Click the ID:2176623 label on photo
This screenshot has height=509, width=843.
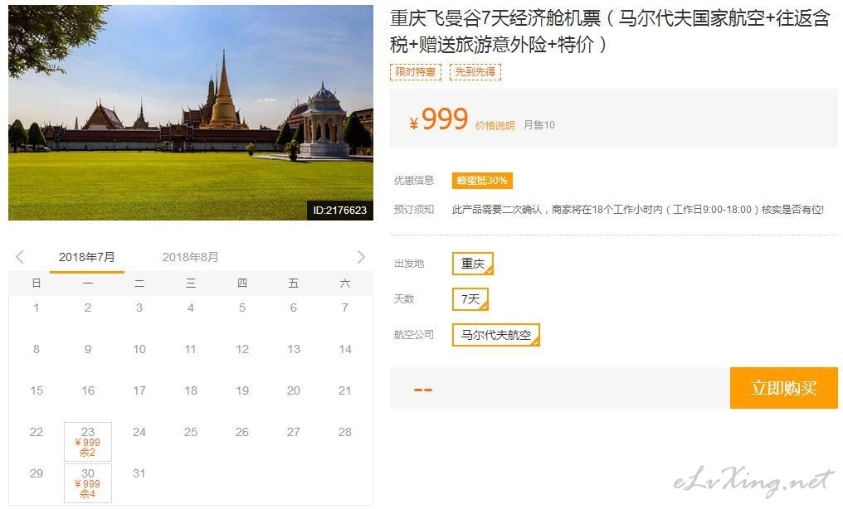click(340, 210)
